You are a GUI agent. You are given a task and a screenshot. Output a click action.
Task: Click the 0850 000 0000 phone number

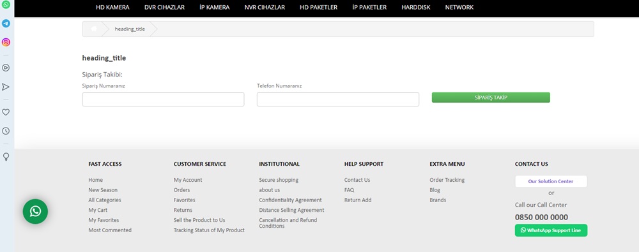[x=541, y=218]
